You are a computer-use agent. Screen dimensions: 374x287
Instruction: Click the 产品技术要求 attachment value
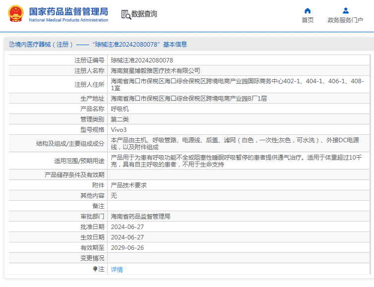click(x=128, y=185)
